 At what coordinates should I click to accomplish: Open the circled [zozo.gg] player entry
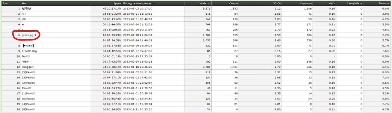pos(29,35)
